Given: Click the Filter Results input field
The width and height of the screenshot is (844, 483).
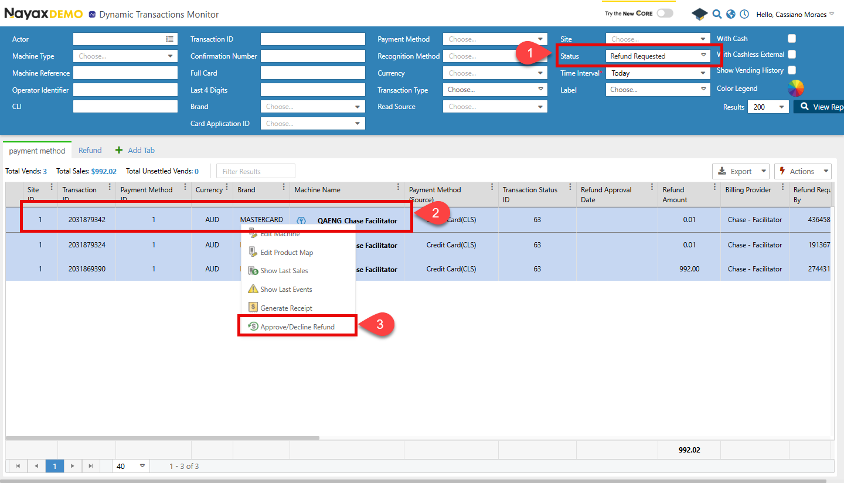Looking at the screenshot, I should click(256, 171).
